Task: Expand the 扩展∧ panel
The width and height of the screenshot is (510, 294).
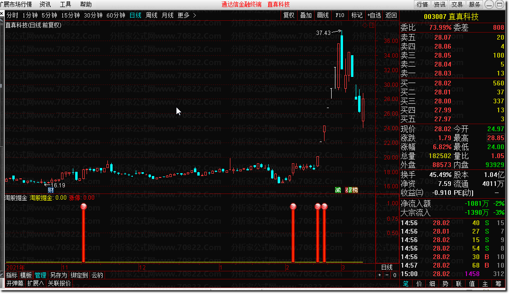Action: [x=35, y=283]
